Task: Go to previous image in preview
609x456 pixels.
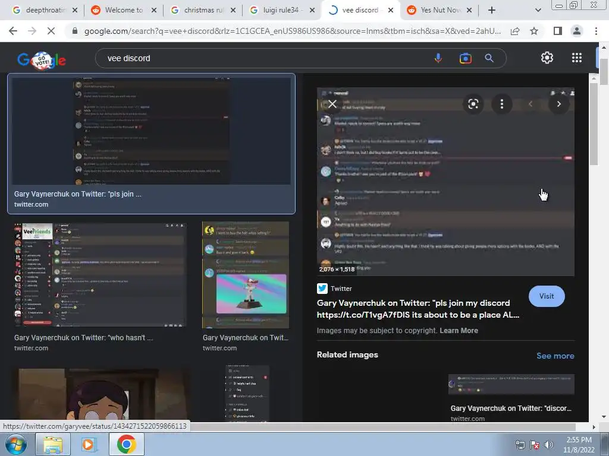Action: tap(530, 104)
